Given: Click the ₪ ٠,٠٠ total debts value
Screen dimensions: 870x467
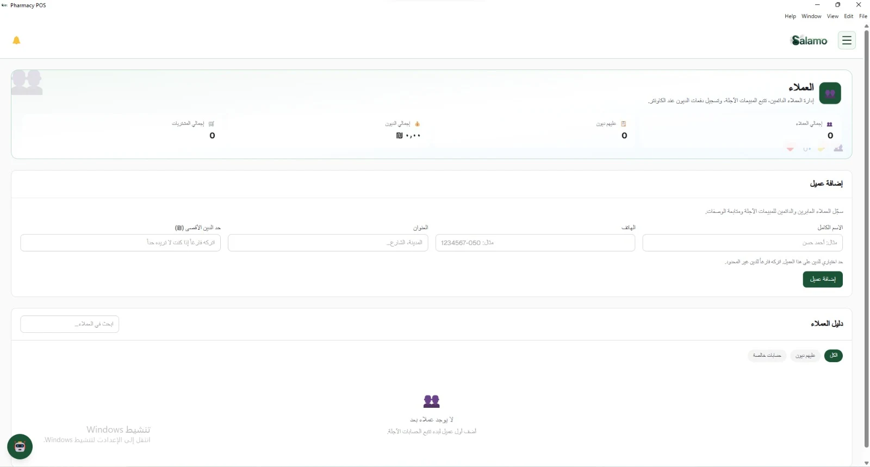Looking at the screenshot, I should click(408, 136).
